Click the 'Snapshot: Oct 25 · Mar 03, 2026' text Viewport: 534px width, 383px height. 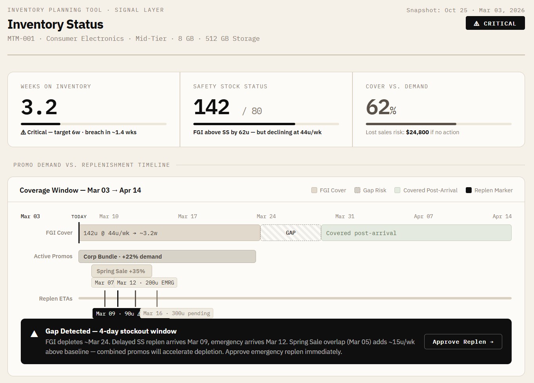tap(465, 10)
